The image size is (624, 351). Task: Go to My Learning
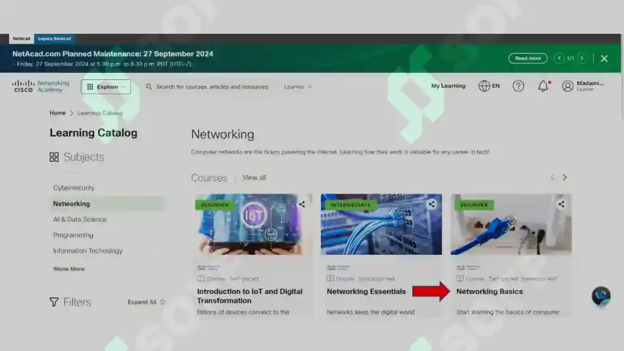pos(448,86)
